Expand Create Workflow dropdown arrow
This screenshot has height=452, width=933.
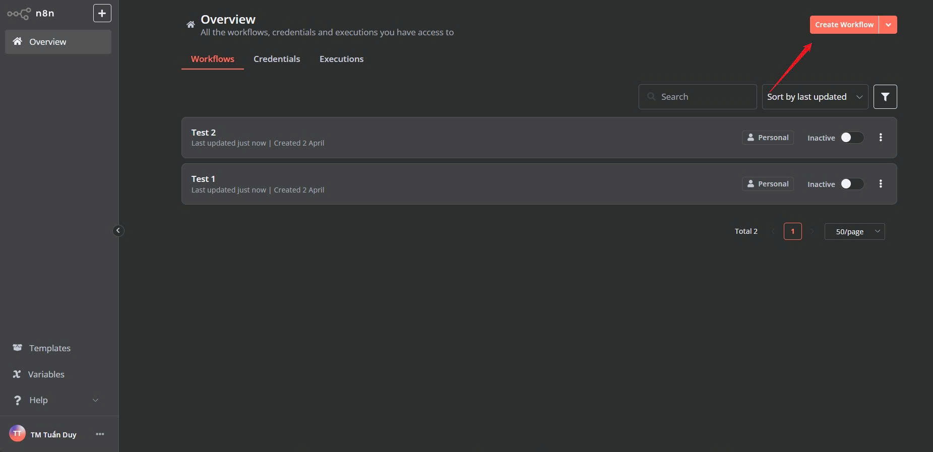[888, 25]
